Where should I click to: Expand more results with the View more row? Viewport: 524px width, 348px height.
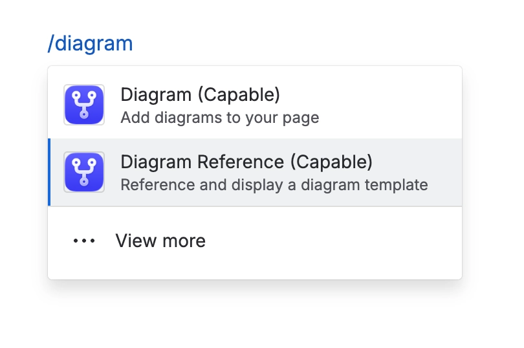[255, 241]
